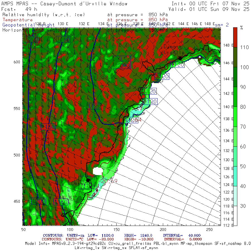Click the blue 'LOW= 1120.0' contour footer text
The width and height of the screenshot is (251, 251).
(101, 235)
